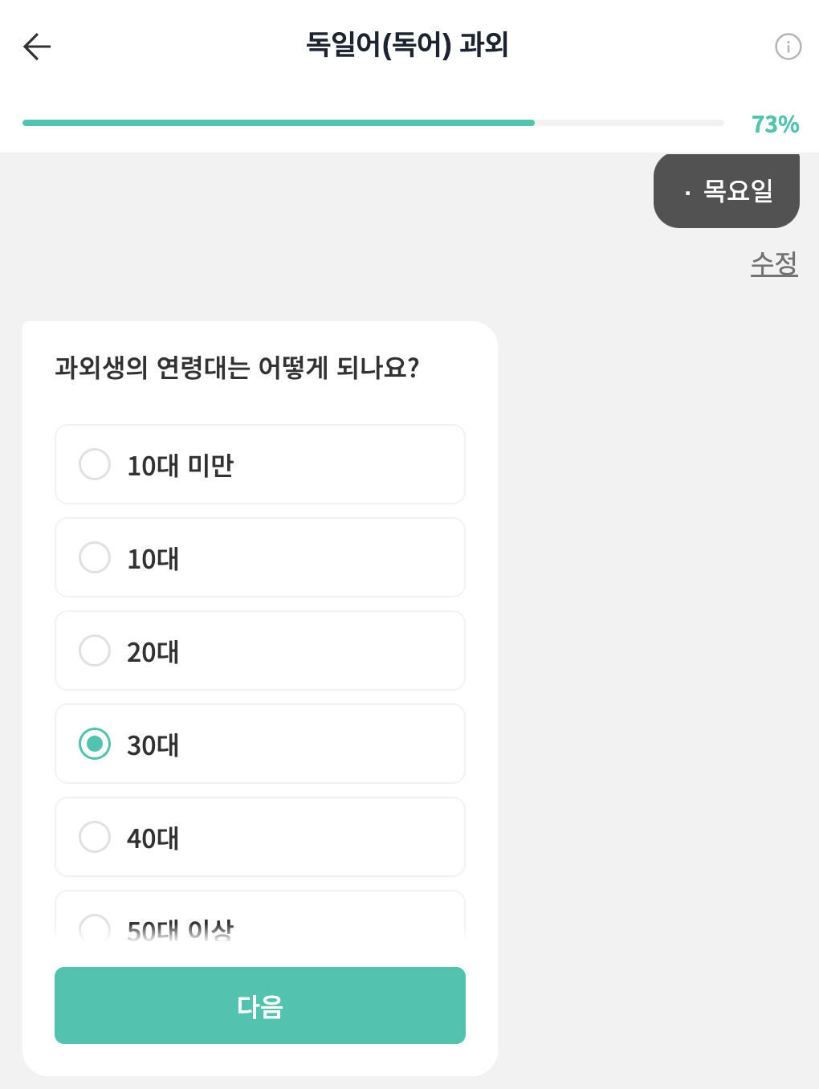Tap the 20대 label text

[153, 652]
